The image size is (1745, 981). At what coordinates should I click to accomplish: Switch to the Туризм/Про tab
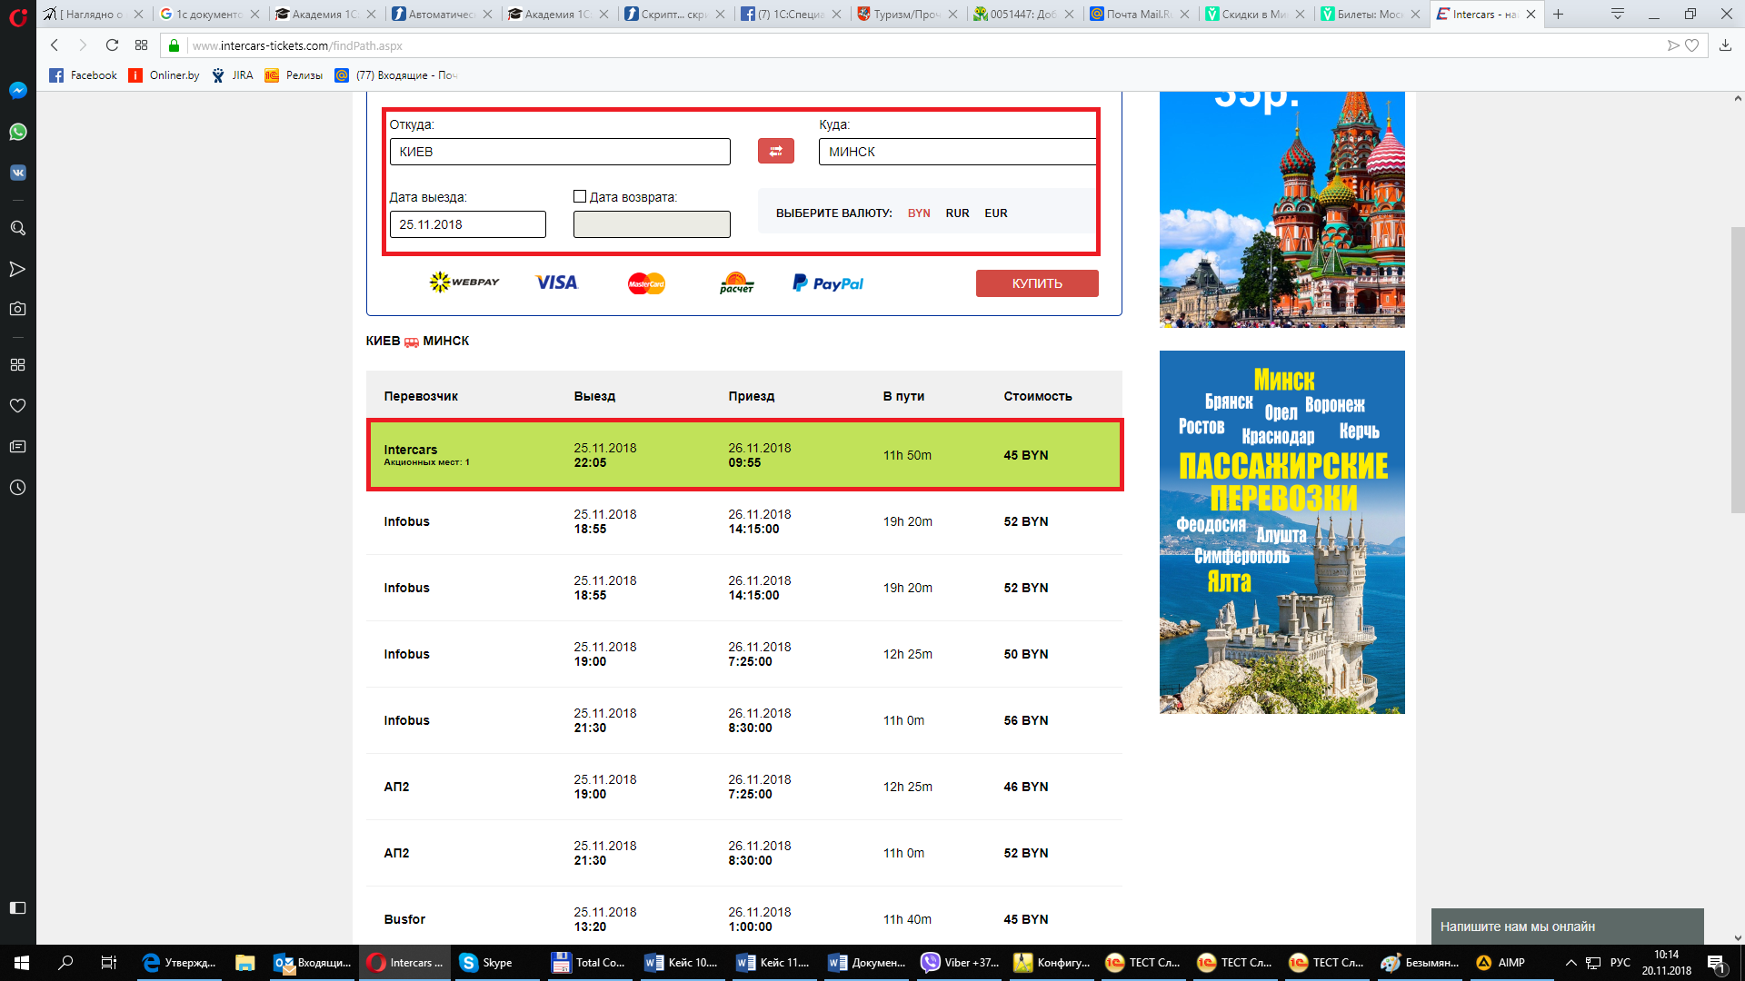point(906,14)
